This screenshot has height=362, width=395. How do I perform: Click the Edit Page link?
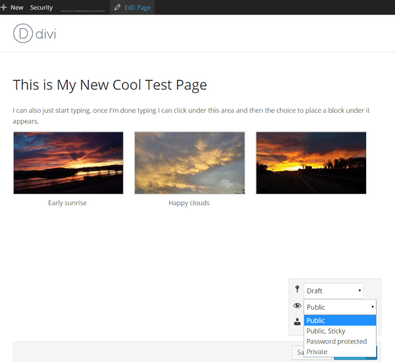point(138,7)
